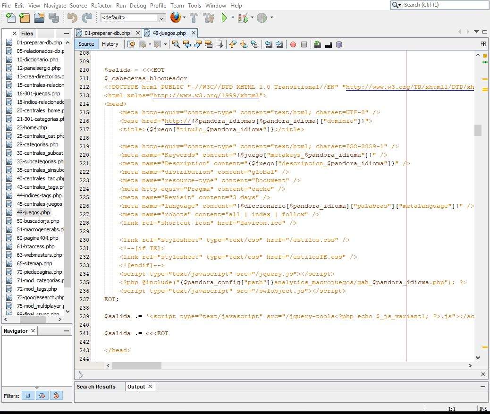The image size is (490, 414).
Task: Close the 01-preparar-db.php tab
Action: coord(137,33)
